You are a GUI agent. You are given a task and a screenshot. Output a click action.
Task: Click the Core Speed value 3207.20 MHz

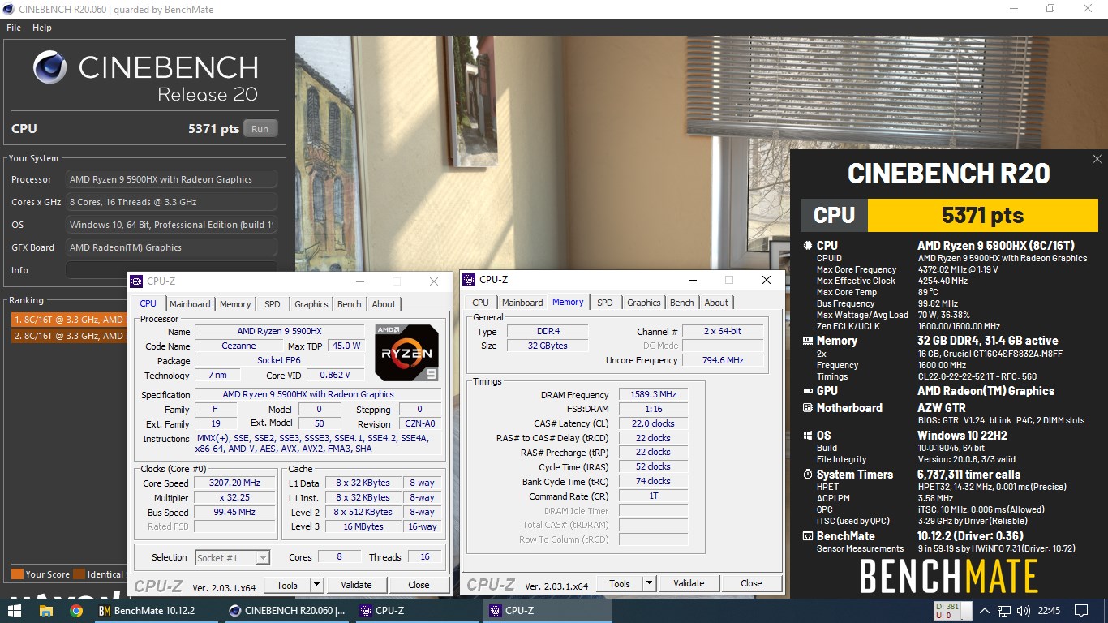(x=234, y=483)
